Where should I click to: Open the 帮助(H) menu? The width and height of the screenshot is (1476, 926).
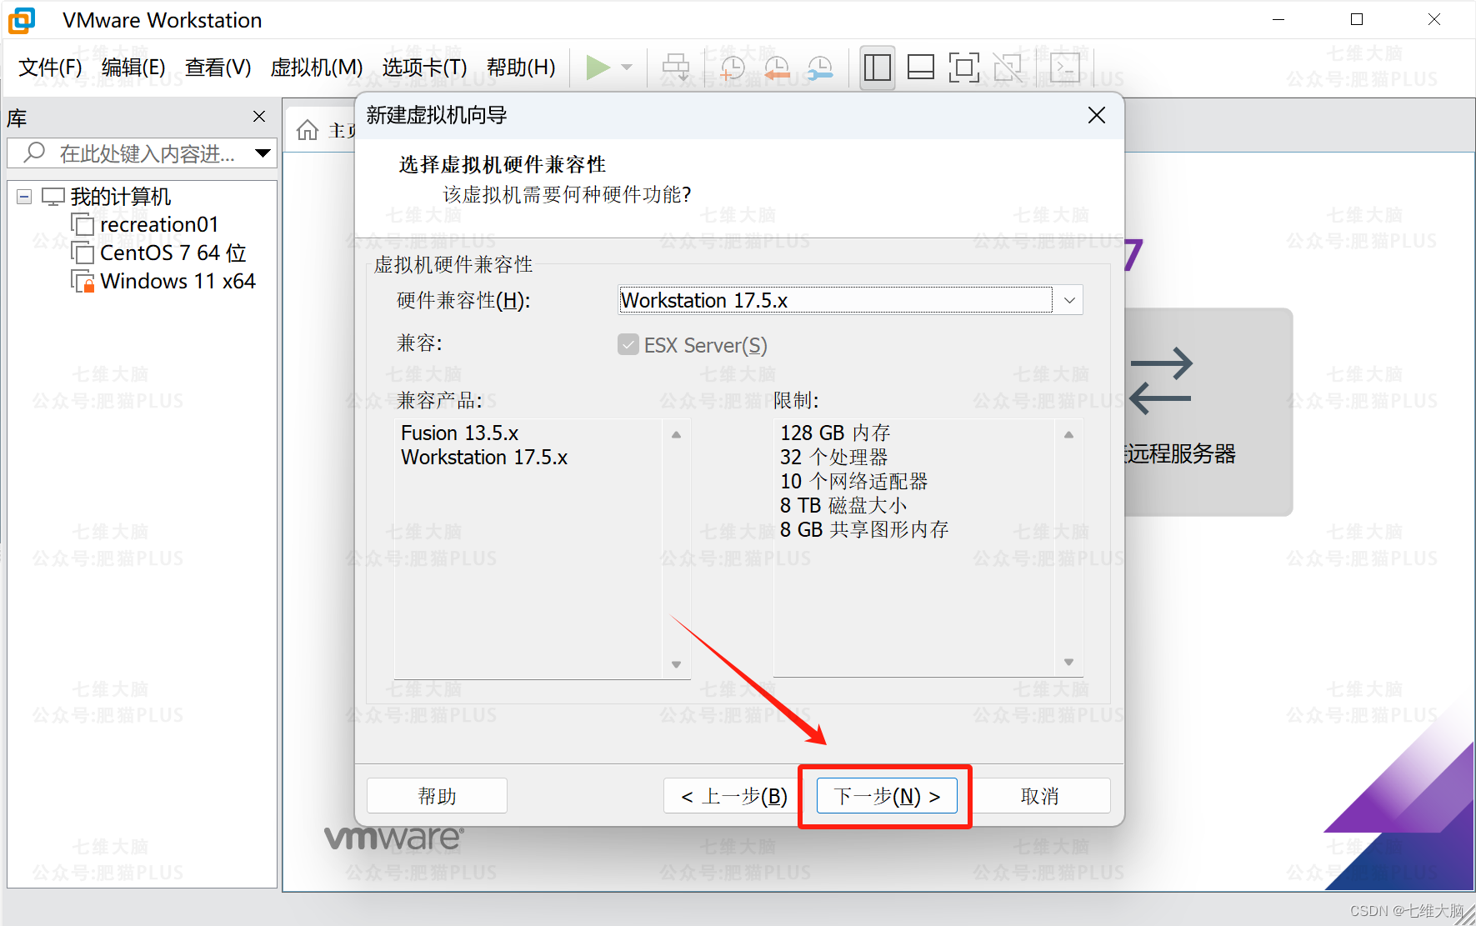tap(521, 68)
